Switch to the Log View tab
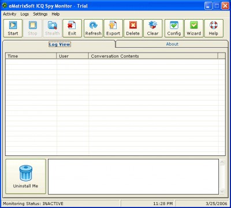 coord(59,44)
